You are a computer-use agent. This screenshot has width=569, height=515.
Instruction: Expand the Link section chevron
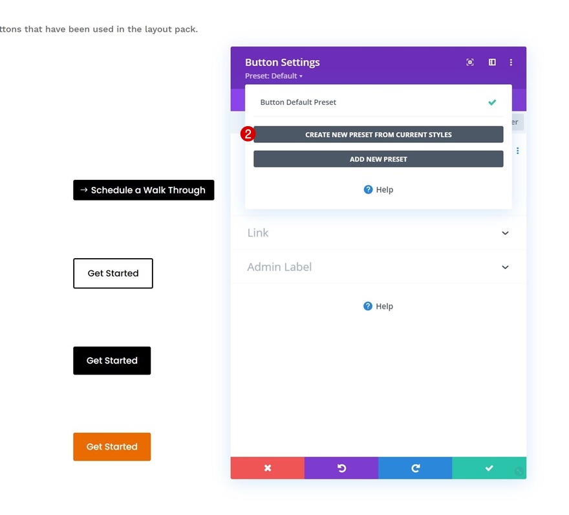[505, 233]
